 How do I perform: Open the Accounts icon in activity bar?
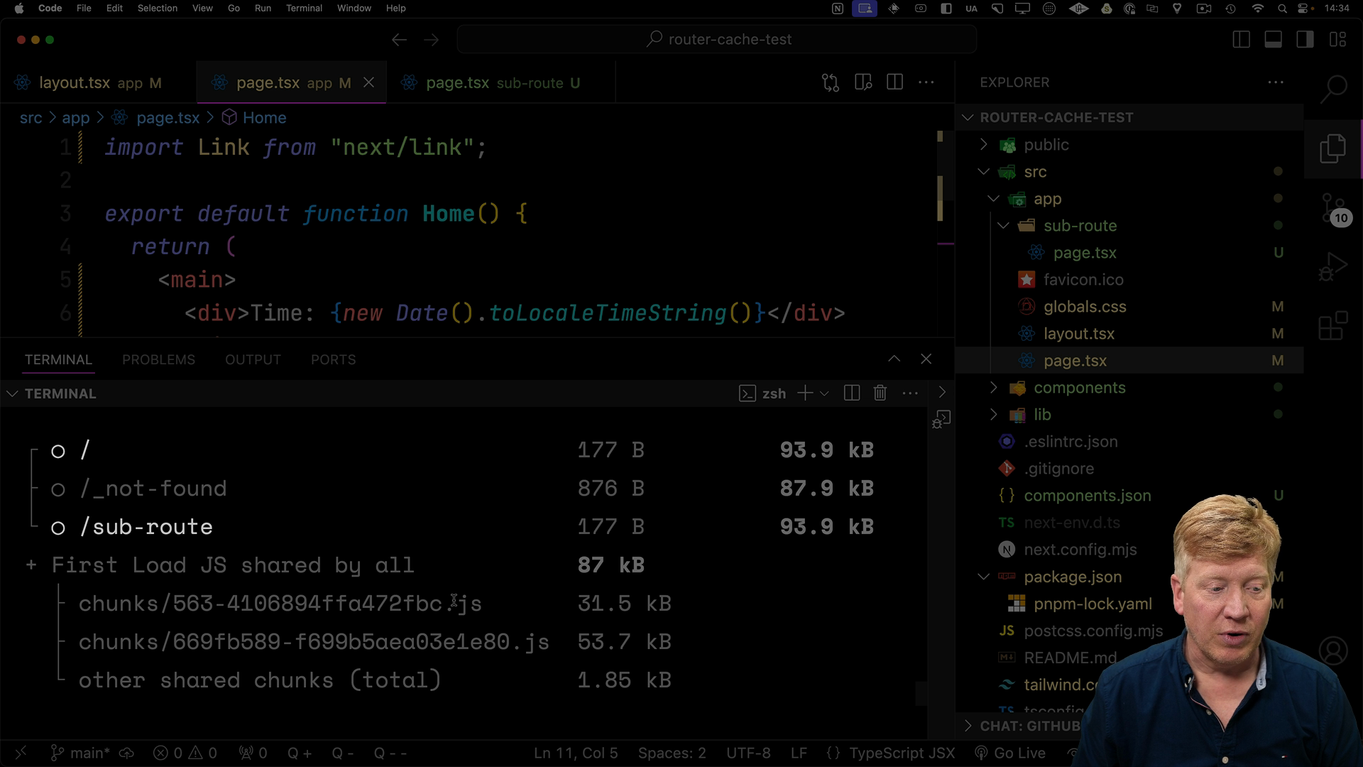pyautogui.click(x=1332, y=651)
